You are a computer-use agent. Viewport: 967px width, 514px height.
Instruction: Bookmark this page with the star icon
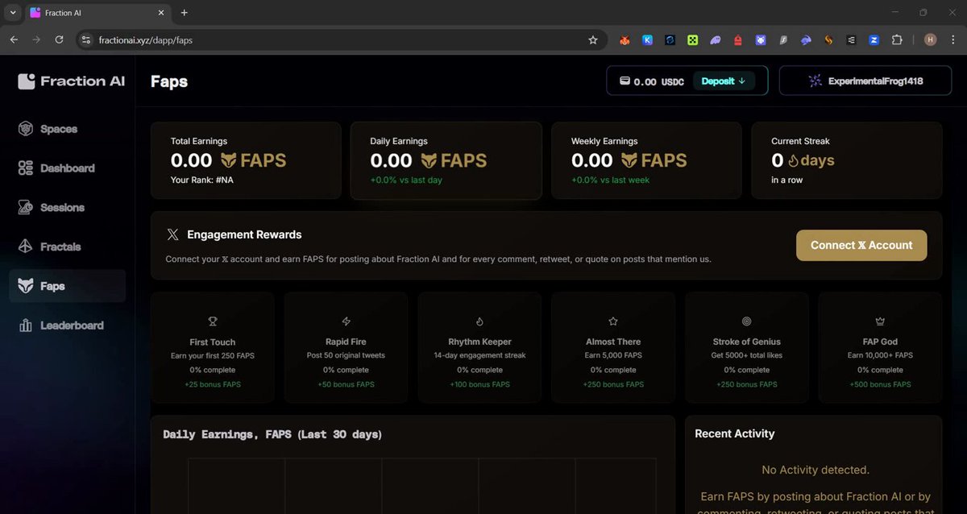(593, 39)
